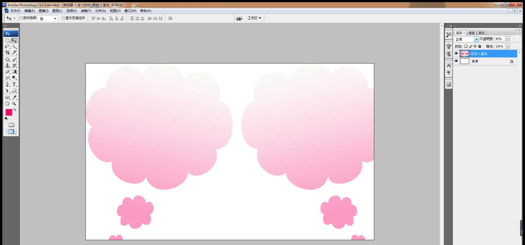Select the Pen tool
The width and height of the screenshot is (525, 245).
(x=8, y=85)
